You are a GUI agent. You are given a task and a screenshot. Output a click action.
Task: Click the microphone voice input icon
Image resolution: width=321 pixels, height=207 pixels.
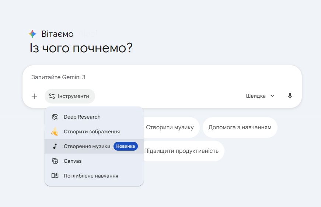(x=290, y=96)
